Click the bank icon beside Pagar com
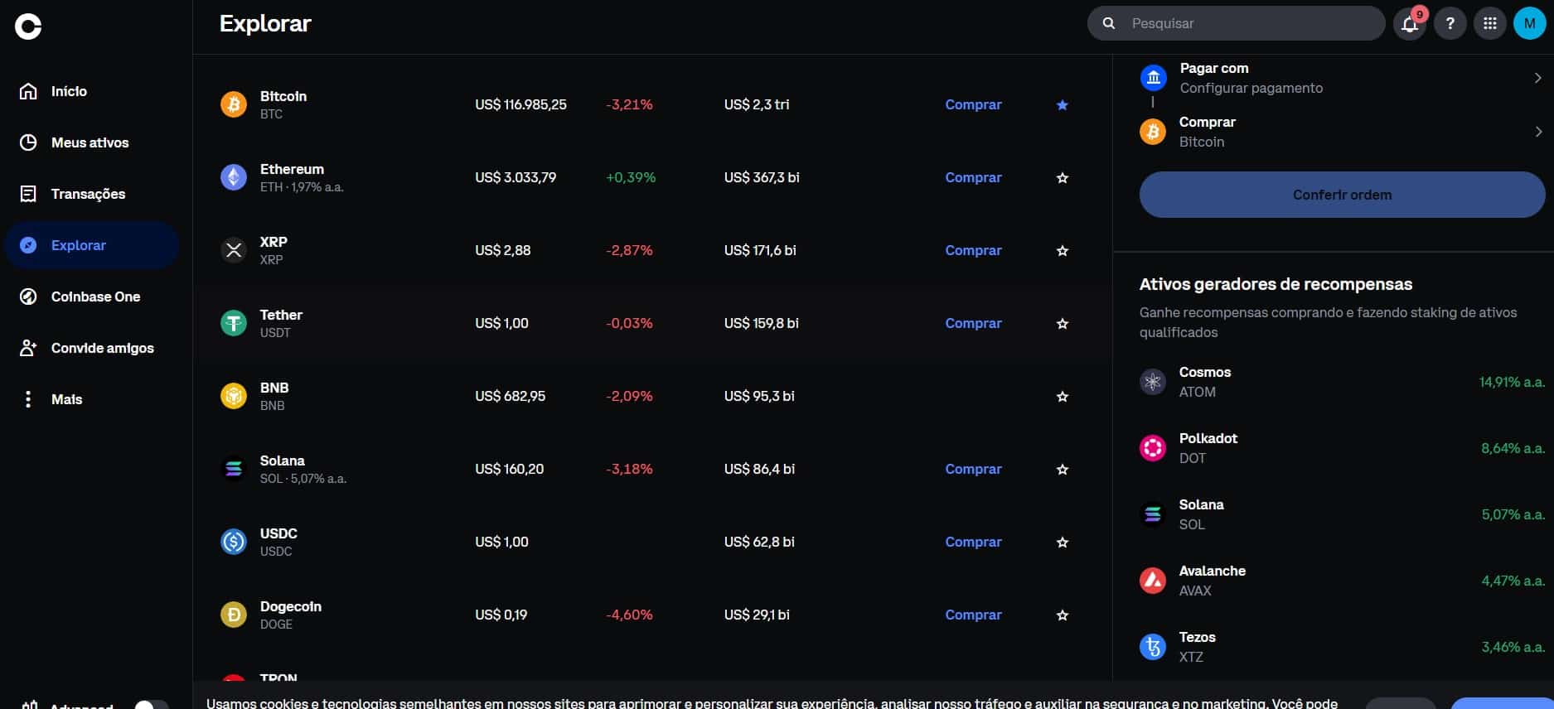 [1153, 78]
